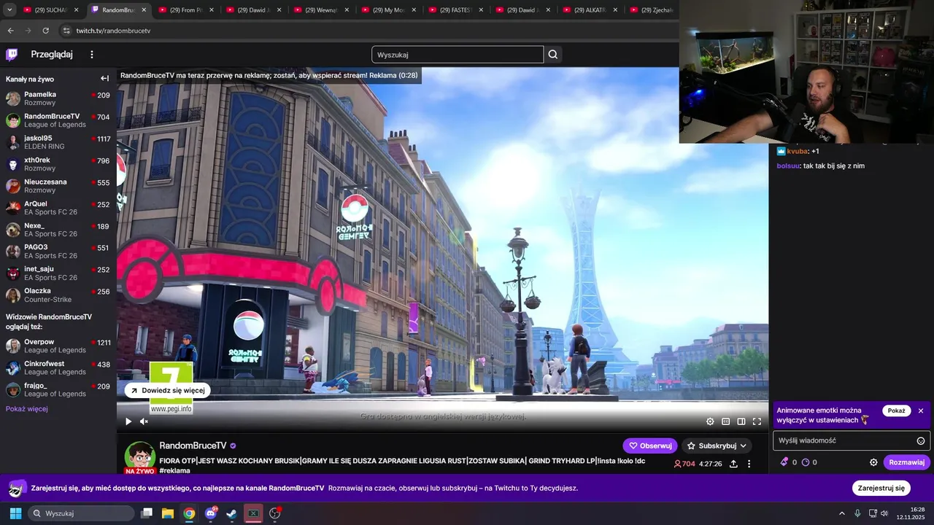Reload the page with the refresh icon
This screenshot has width=934, height=525.
pyautogui.click(x=45, y=31)
